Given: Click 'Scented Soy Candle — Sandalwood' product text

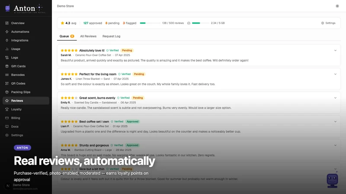Looking at the screenshot, I should (x=95, y=103).
